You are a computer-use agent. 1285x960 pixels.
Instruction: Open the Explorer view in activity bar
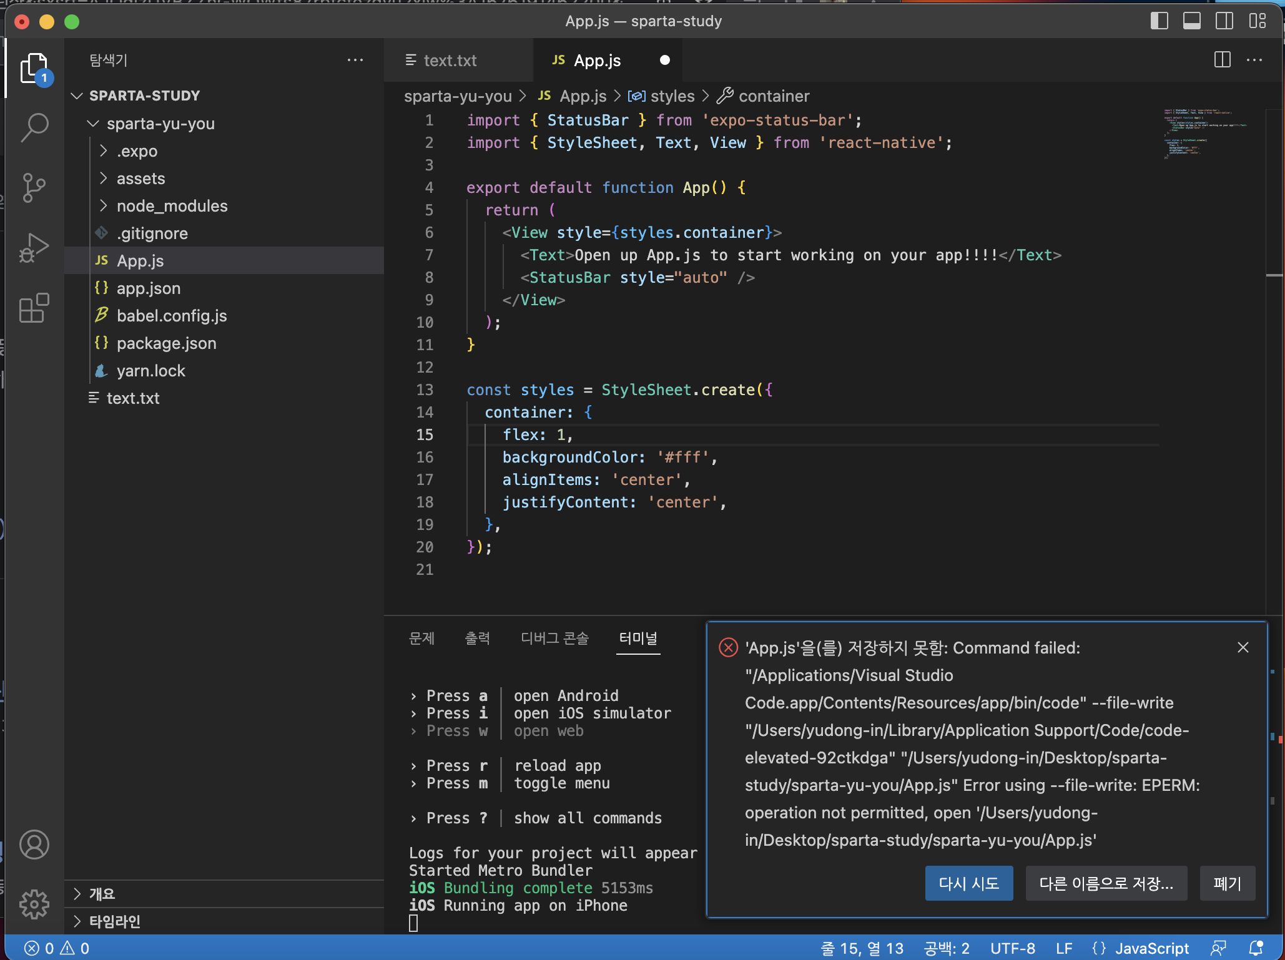click(x=34, y=68)
